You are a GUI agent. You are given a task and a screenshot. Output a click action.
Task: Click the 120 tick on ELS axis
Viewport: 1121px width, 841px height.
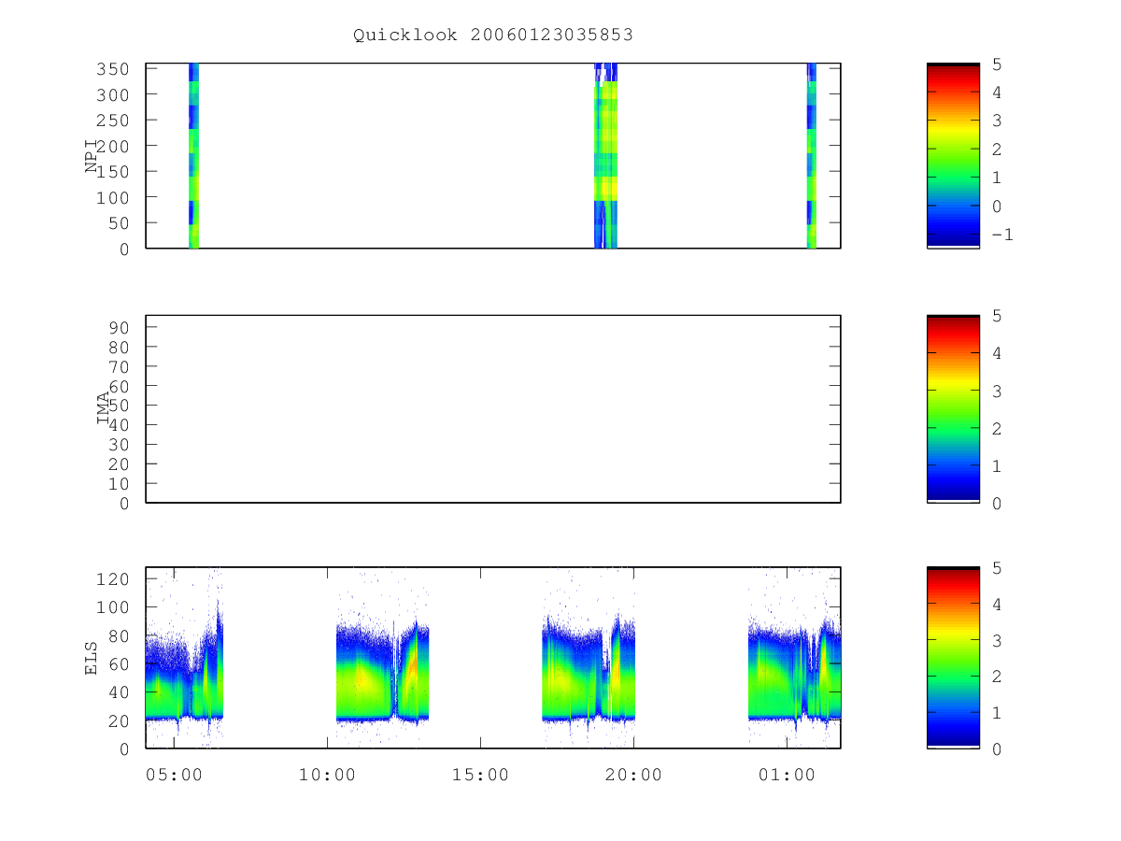pos(114,578)
